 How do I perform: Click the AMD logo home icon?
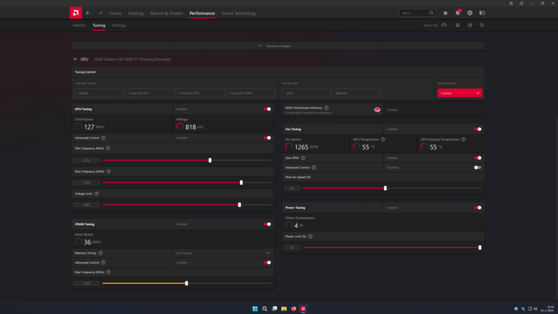(x=75, y=13)
